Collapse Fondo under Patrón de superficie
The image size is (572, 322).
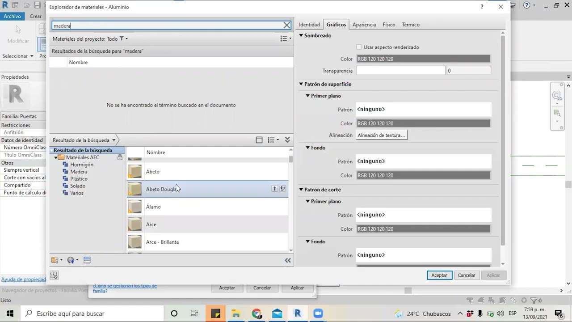coord(308,148)
